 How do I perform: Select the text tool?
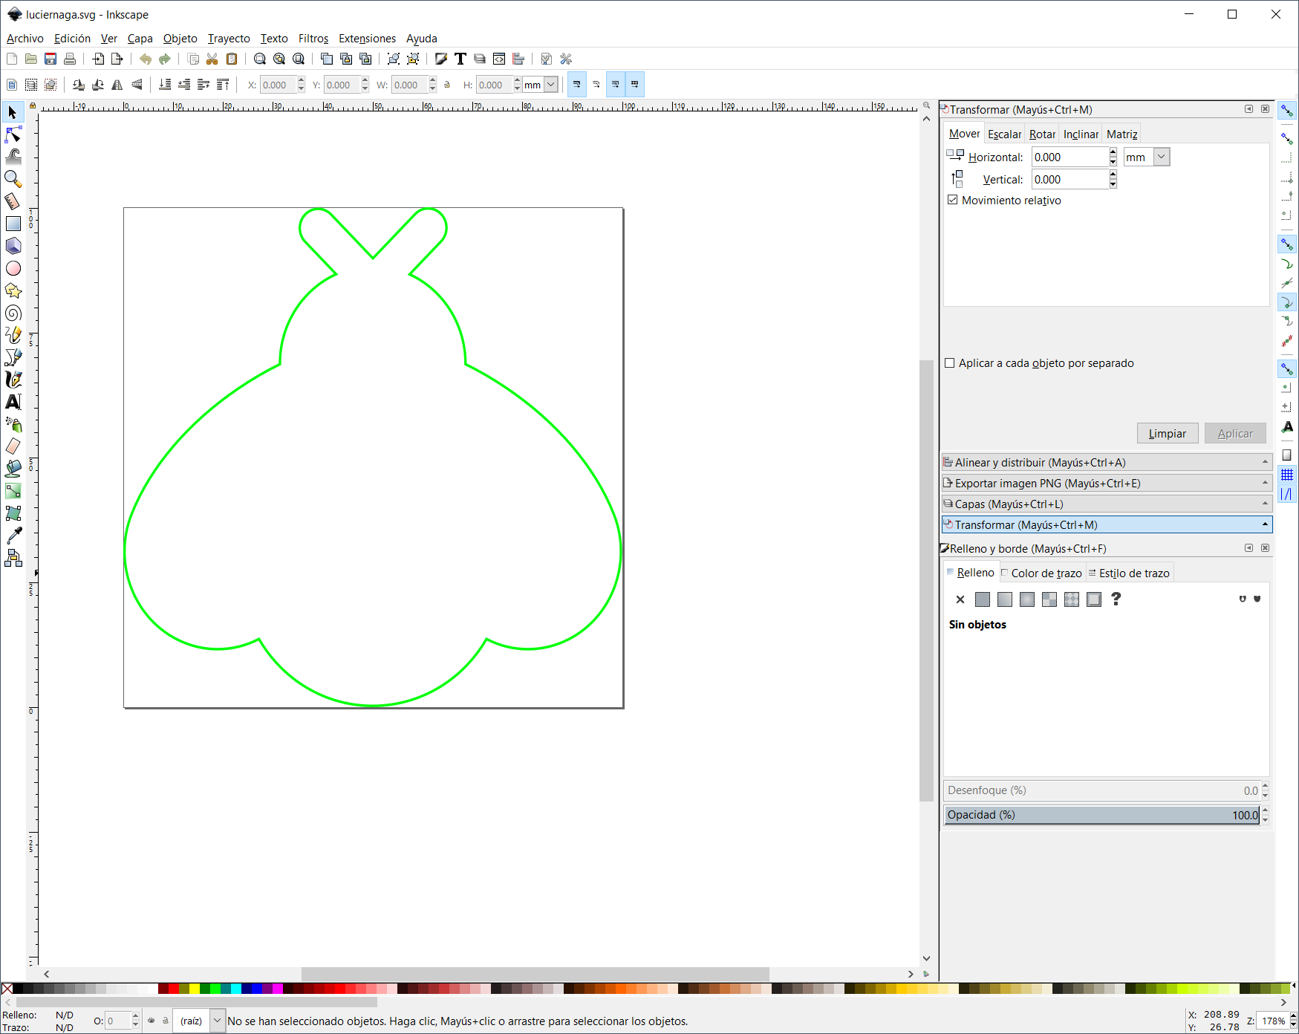(x=13, y=402)
